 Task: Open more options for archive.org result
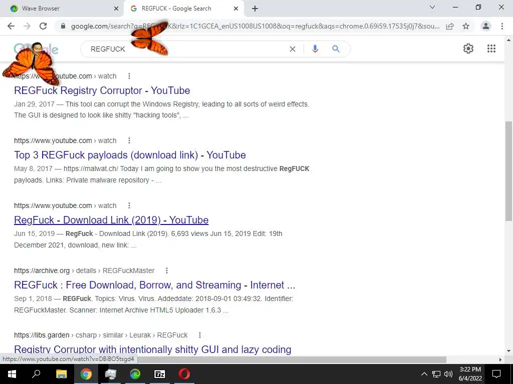click(x=167, y=270)
